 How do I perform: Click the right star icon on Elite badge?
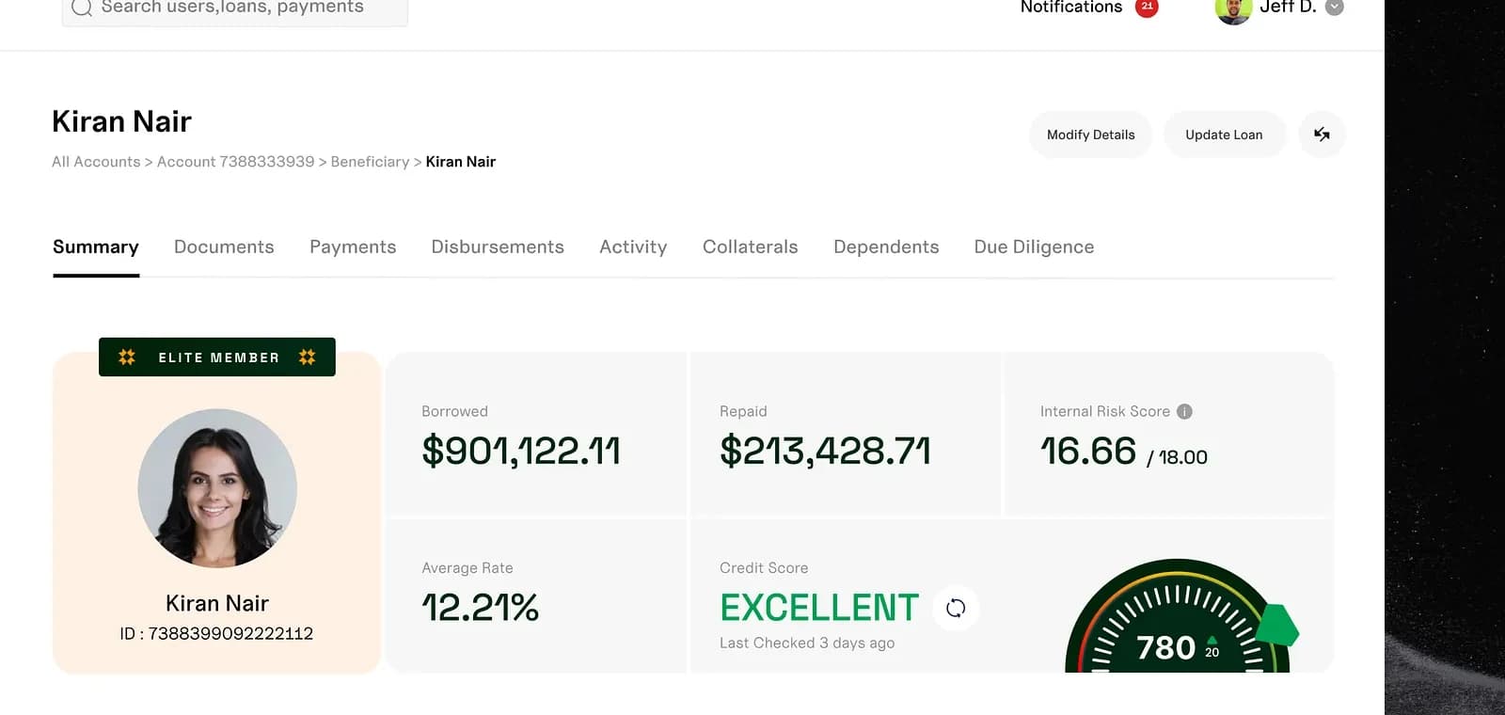point(307,357)
